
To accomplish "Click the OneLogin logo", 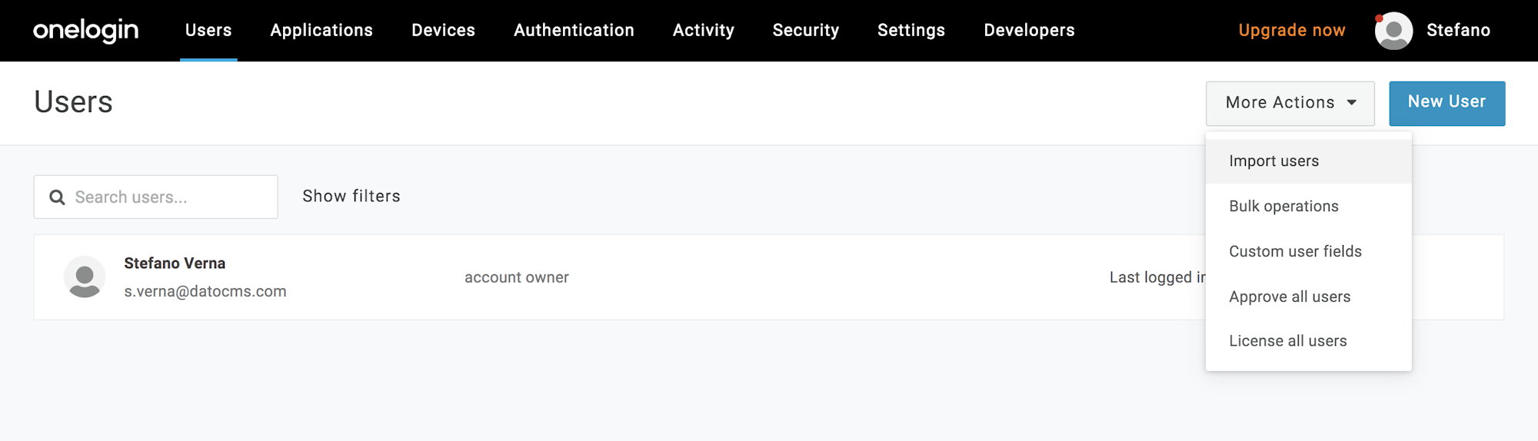I will pos(86,30).
